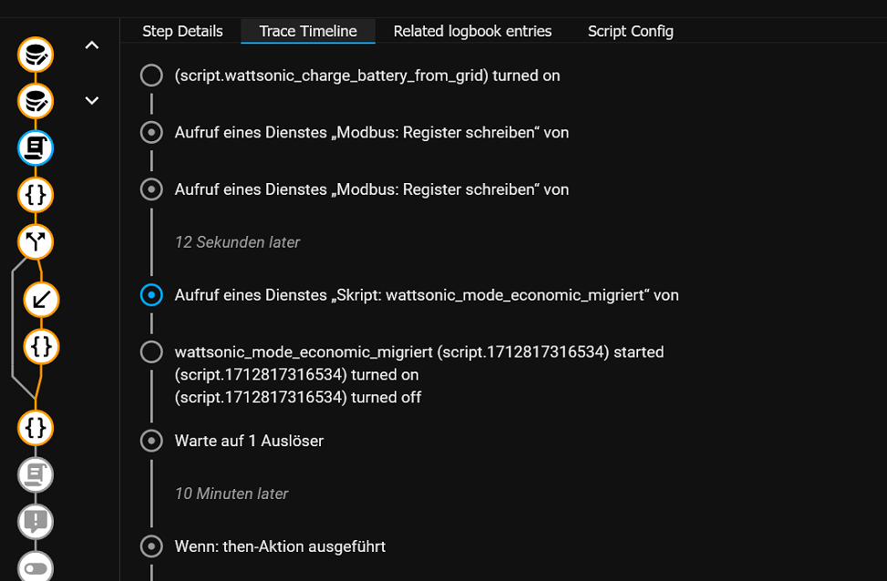Switch to Related logbook entries tab
Screen dimensions: 887x581
click(472, 31)
